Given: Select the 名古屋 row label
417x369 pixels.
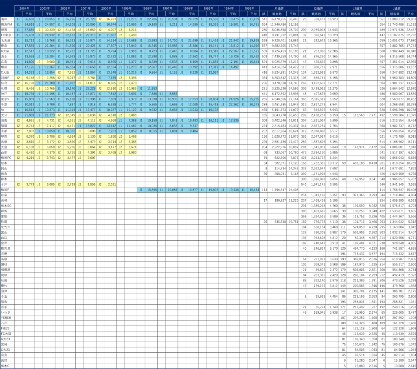Looking at the screenshot, I should (7, 40).
